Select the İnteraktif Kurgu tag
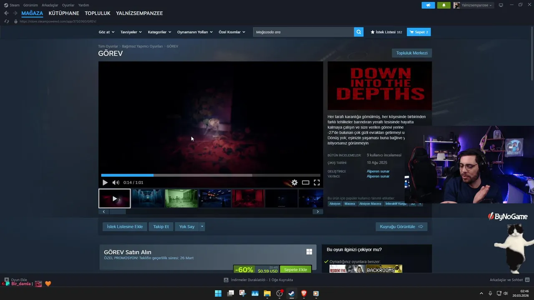Screen dimensions: 534x300 click(396, 204)
